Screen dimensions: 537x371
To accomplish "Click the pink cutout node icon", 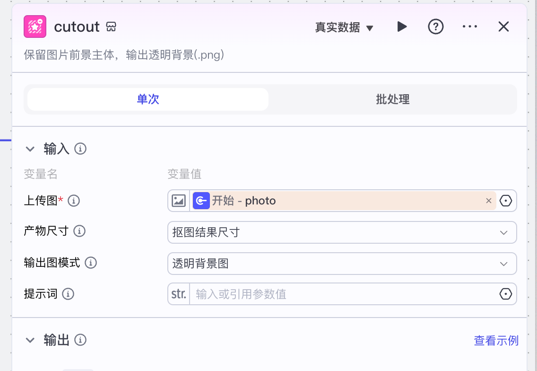I will 36,26.
